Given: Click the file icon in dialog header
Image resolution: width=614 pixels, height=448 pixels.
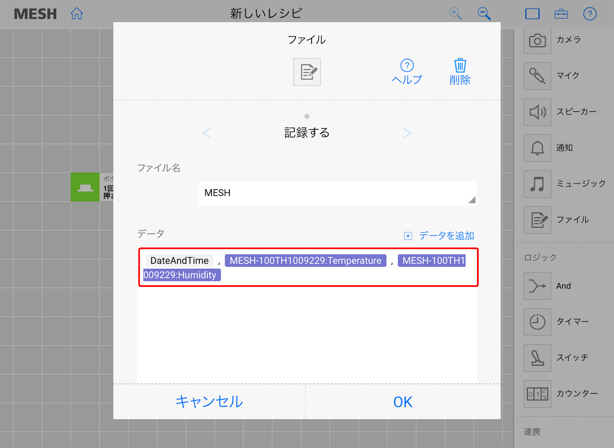Looking at the screenshot, I should (x=307, y=72).
